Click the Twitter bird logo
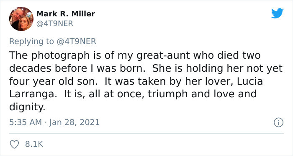Viewport: 293px width, 156px height. [x=277, y=13]
